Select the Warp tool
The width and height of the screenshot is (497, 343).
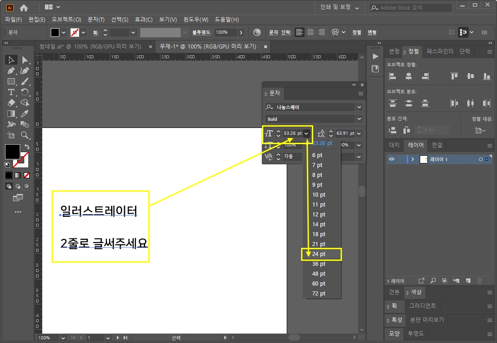point(11,124)
